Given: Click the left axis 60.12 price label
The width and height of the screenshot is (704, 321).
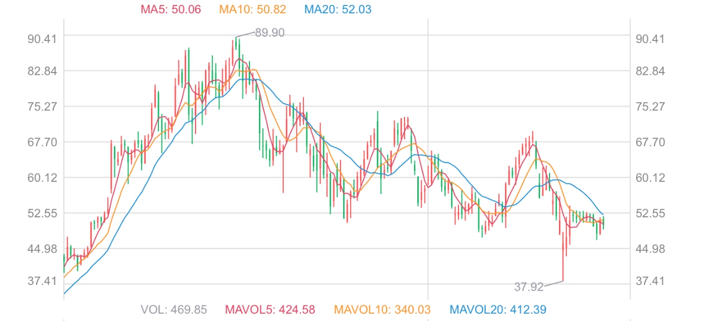Looking at the screenshot, I should pos(42,177).
